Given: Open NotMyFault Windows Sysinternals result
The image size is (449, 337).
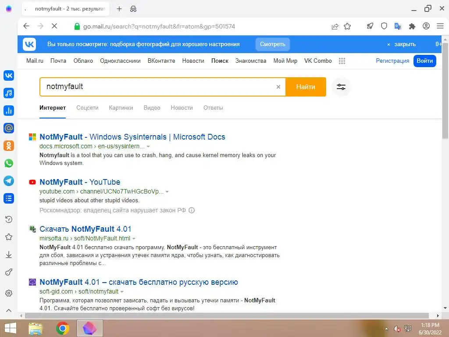Looking at the screenshot, I should (132, 137).
